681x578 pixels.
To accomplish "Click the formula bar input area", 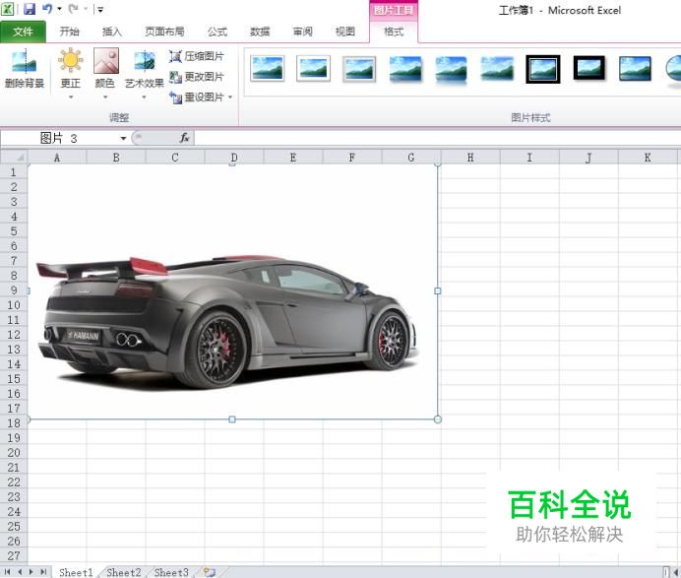I will [437, 138].
